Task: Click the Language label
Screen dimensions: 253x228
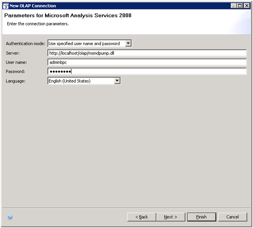Action: click(15, 81)
